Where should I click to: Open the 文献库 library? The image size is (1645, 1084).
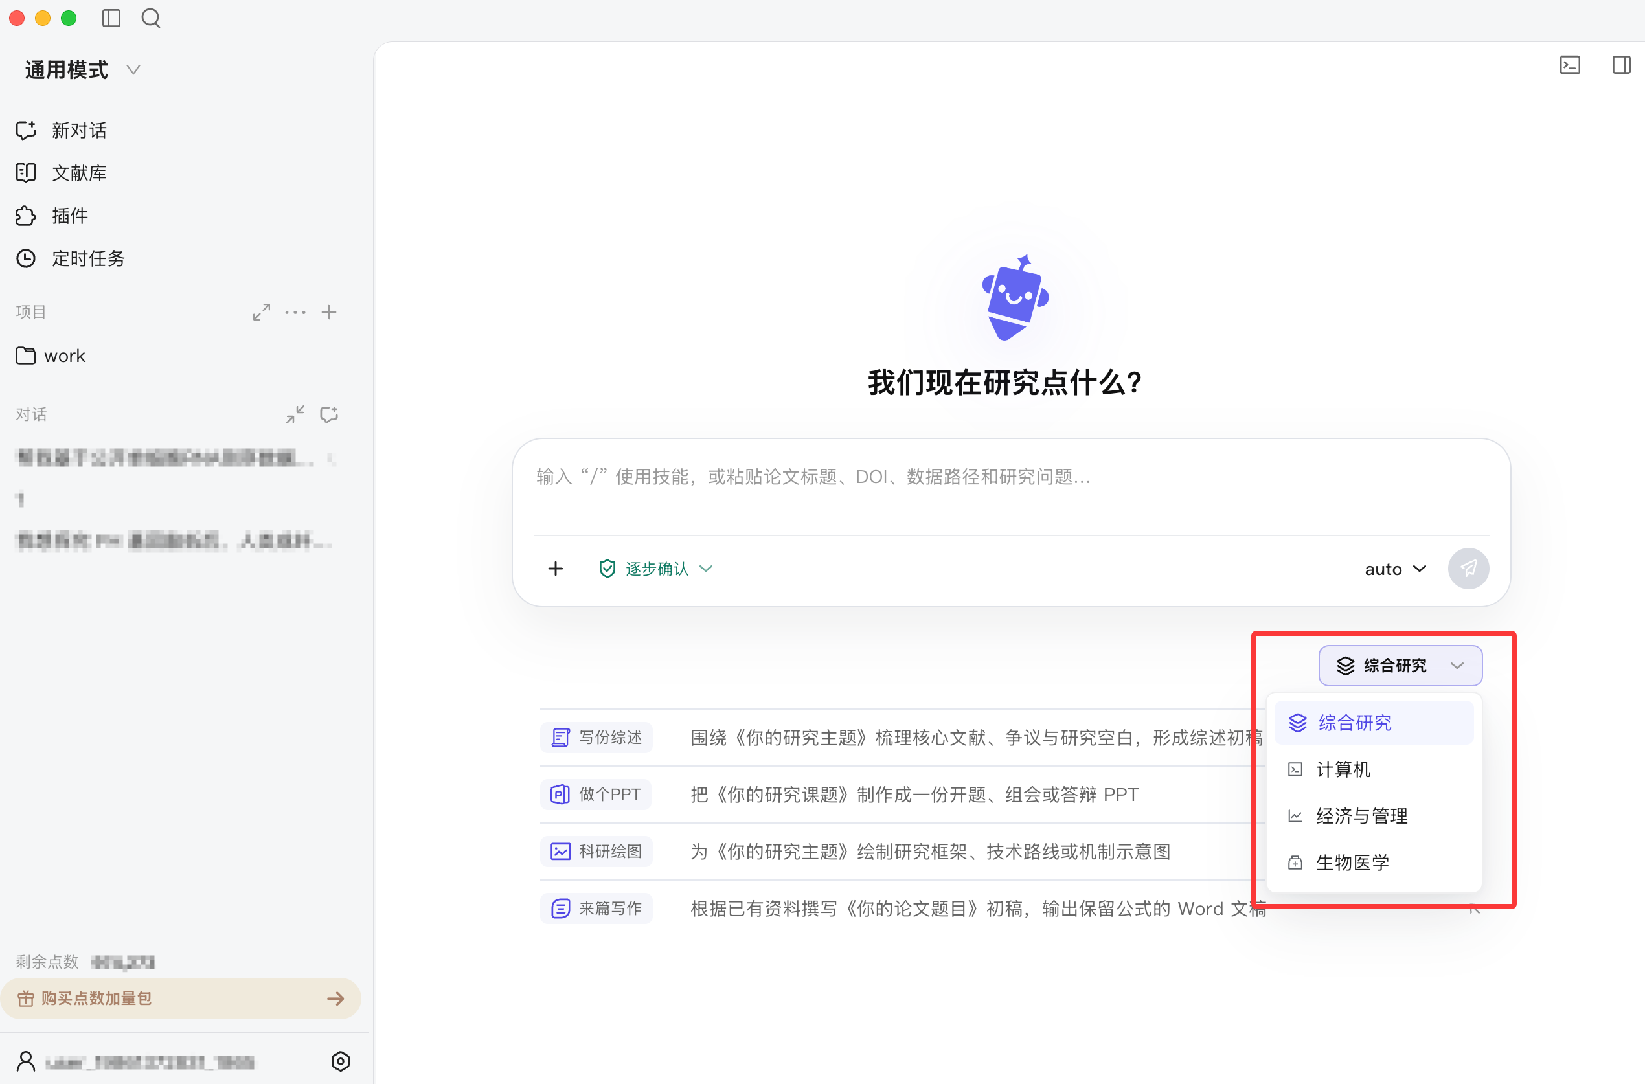click(62, 173)
